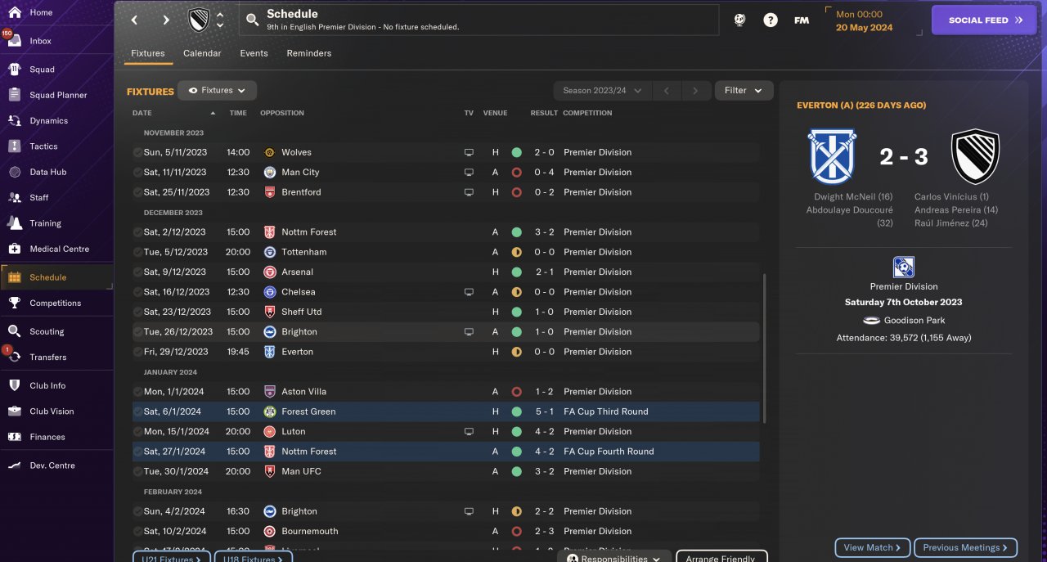The height and width of the screenshot is (562, 1047).
Task: Switch to the Calendar tab
Action: pyautogui.click(x=202, y=53)
